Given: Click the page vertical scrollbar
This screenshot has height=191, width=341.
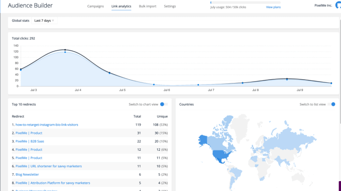Looking at the screenshot, I should [340, 72].
